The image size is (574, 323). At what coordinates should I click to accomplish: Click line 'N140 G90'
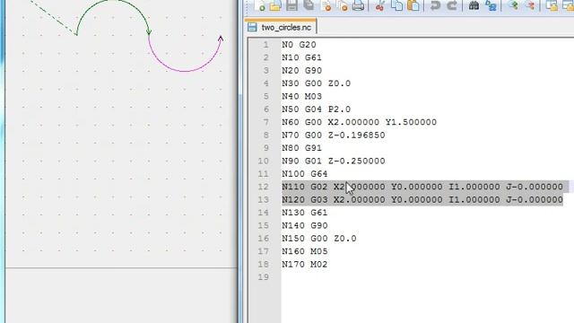point(305,225)
